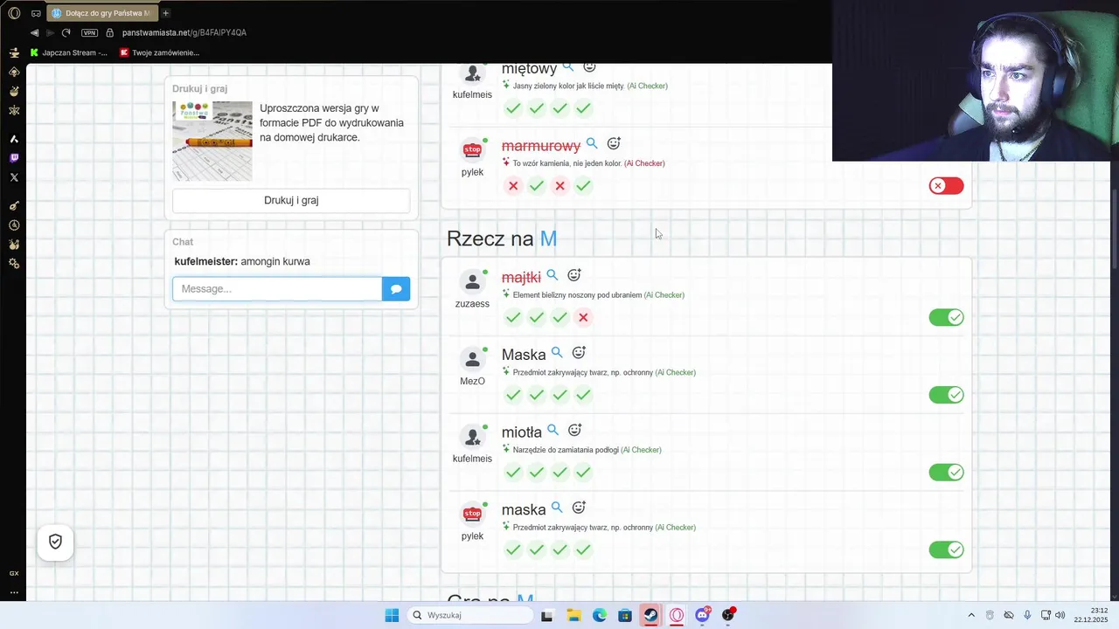Search pylek's maska answer with magnifier

tap(557, 508)
